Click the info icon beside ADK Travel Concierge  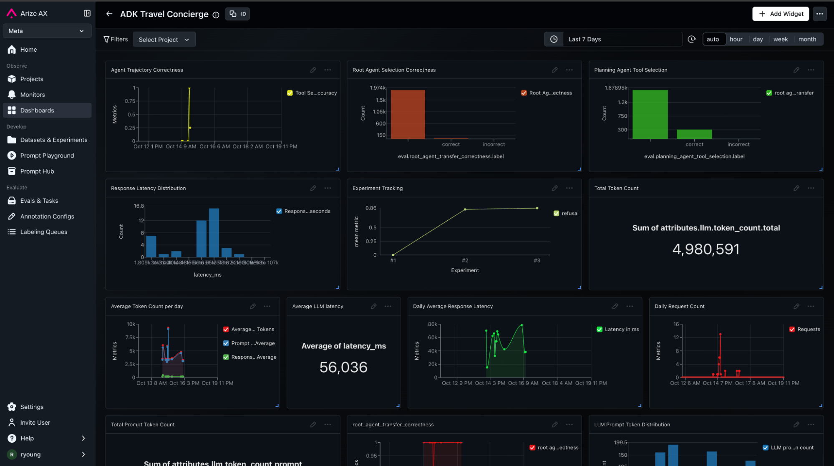(x=216, y=15)
